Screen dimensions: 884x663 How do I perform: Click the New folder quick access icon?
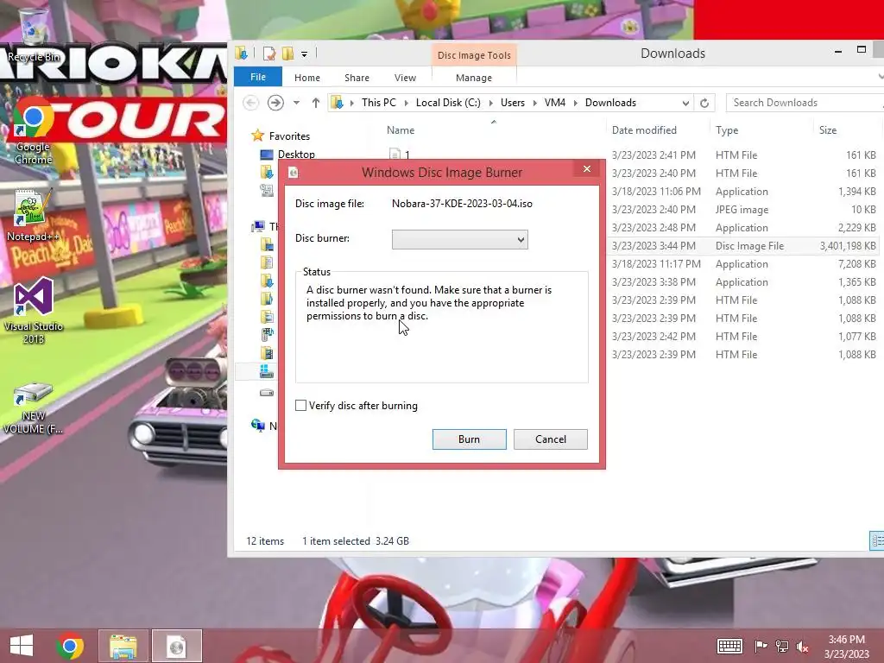[287, 54]
